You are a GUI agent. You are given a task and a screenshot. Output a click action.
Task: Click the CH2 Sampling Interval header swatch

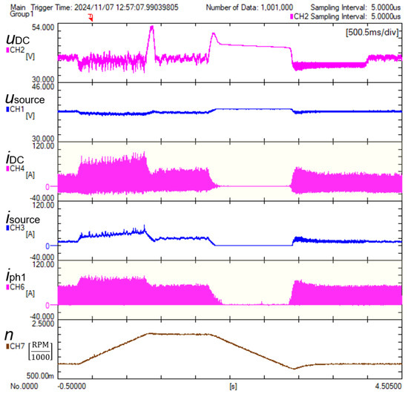point(292,16)
